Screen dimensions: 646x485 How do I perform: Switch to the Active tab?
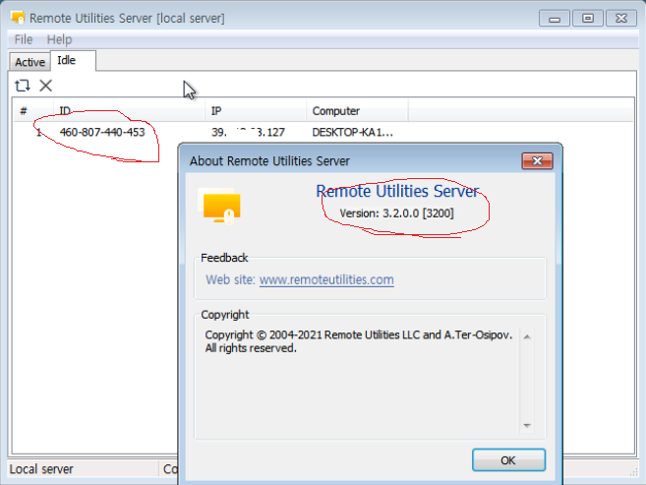(x=29, y=62)
